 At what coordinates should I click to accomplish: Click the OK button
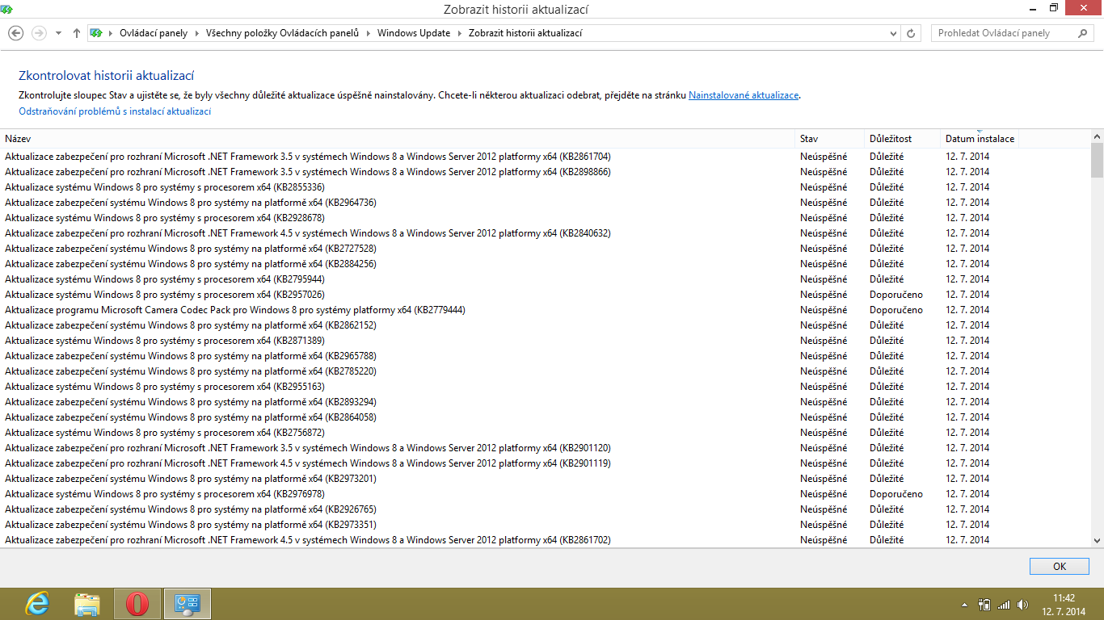1060,567
